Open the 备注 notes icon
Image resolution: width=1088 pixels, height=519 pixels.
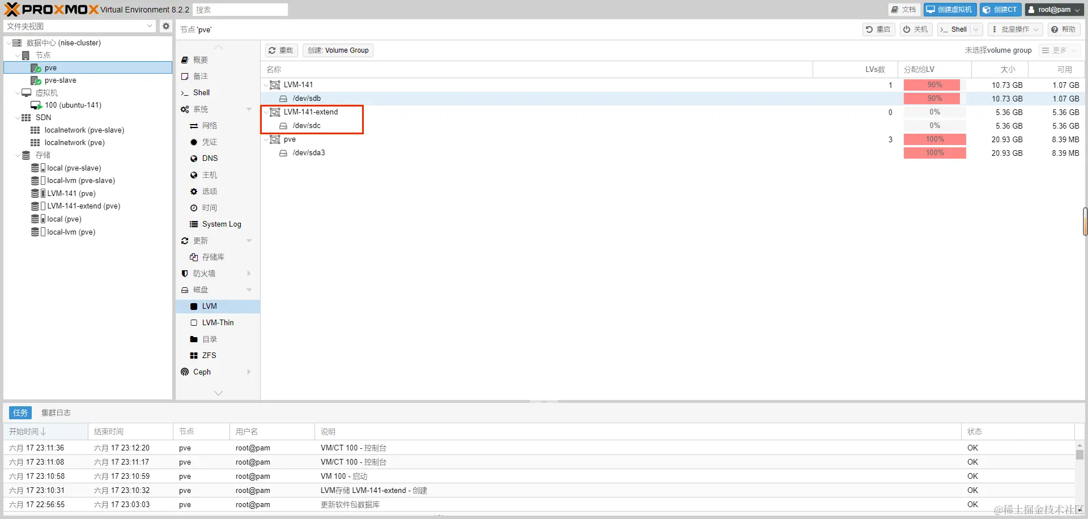pyautogui.click(x=185, y=76)
